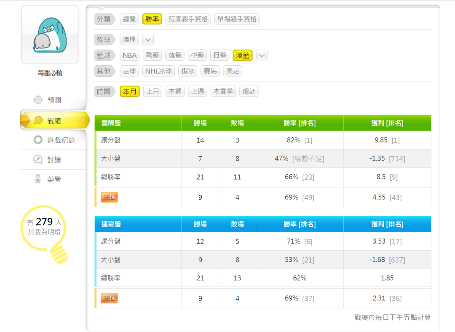Click the 討論 chat bubble icon
This screenshot has height=332, width=455.
coord(38,159)
